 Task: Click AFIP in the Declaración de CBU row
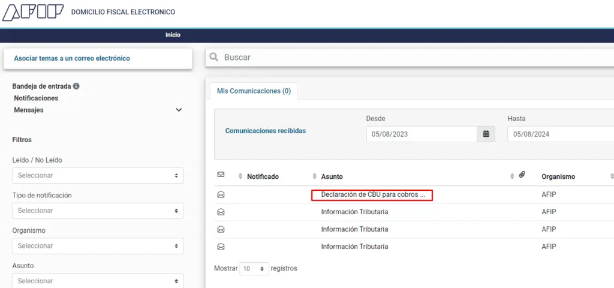(549, 194)
